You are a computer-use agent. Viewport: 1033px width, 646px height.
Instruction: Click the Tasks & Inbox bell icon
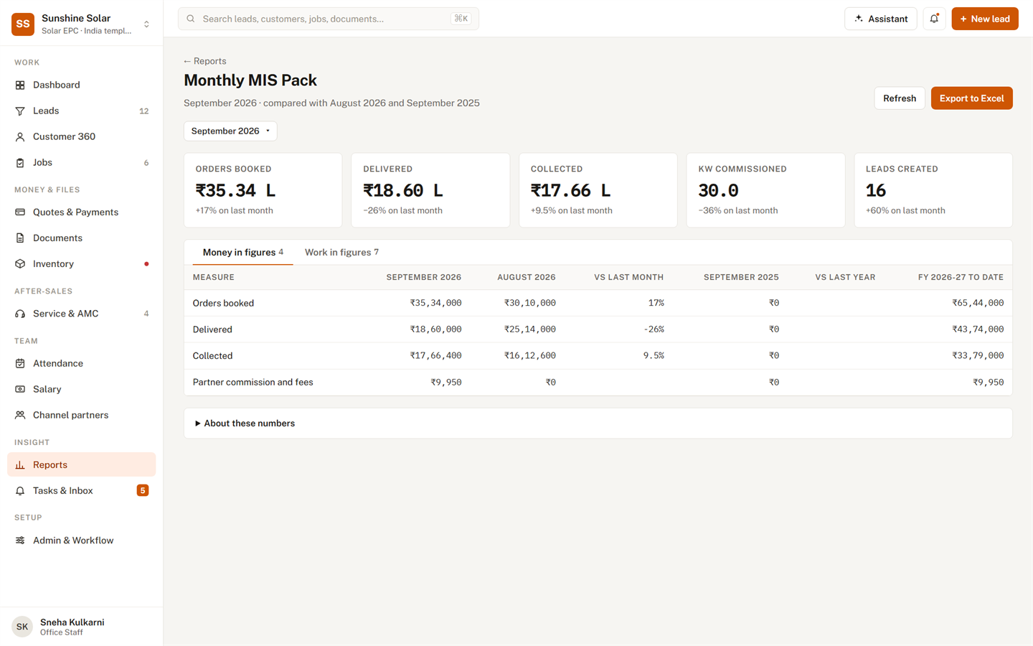pos(20,490)
